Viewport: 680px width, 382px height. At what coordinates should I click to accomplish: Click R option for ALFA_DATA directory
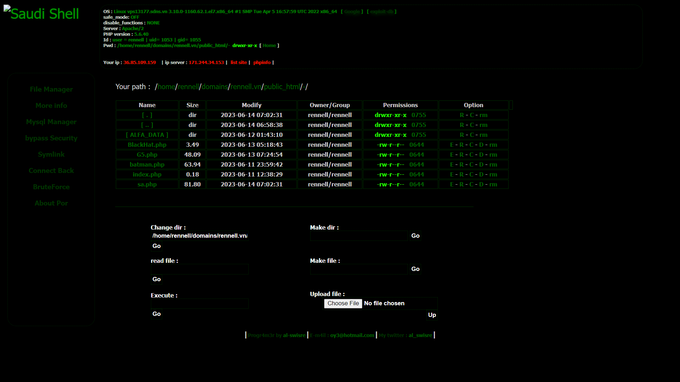(462, 135)
